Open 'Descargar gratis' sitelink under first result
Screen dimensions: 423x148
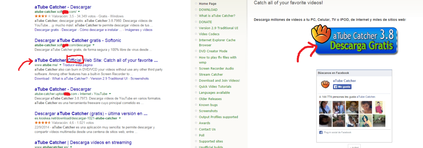coord(46,30)
